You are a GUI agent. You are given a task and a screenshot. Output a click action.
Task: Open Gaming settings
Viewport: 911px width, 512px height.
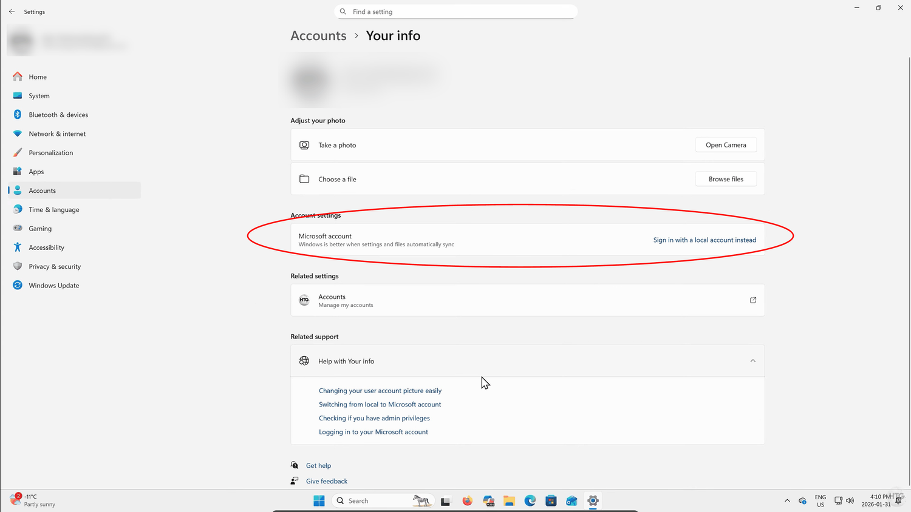[x=74, y=229]
